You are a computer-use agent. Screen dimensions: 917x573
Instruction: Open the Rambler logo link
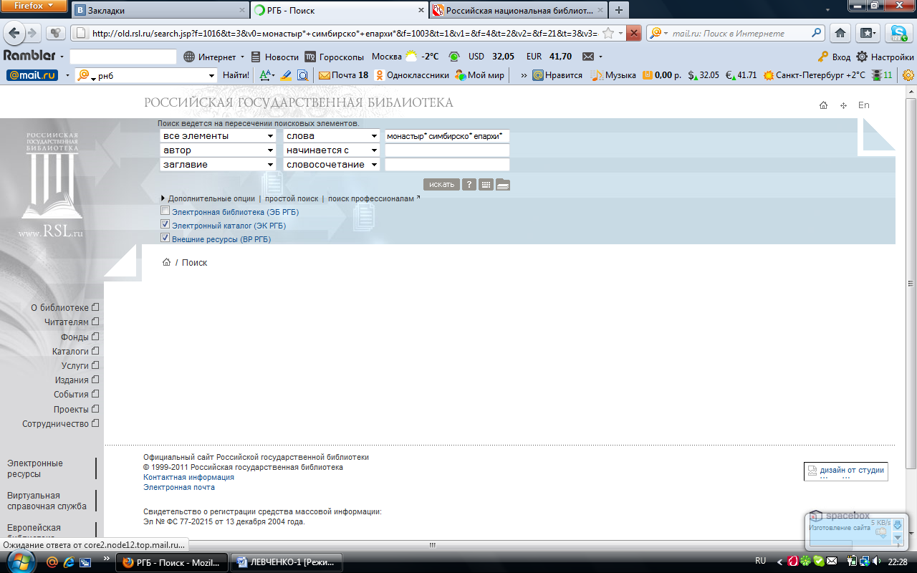29,56
